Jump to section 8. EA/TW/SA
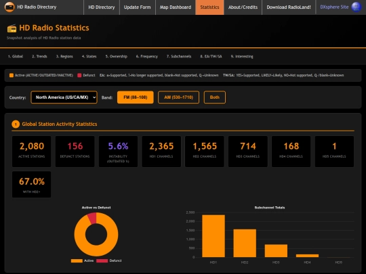Image resolution: width=366 pixels, height=274 pixels. pyautogui.click(x=211, y=56)
